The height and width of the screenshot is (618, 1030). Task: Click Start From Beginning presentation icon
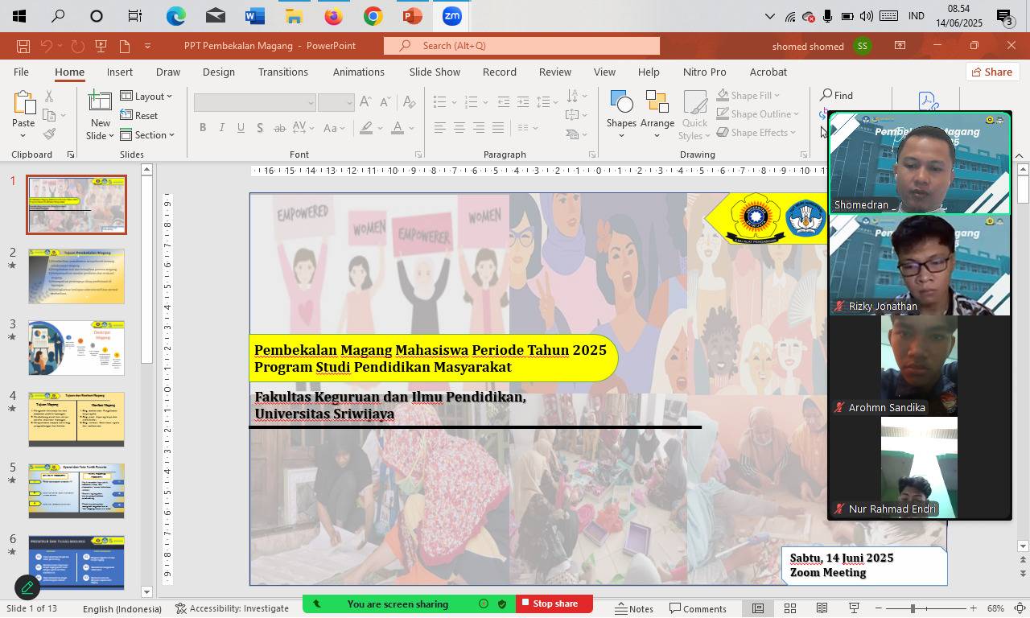point(101,46)
